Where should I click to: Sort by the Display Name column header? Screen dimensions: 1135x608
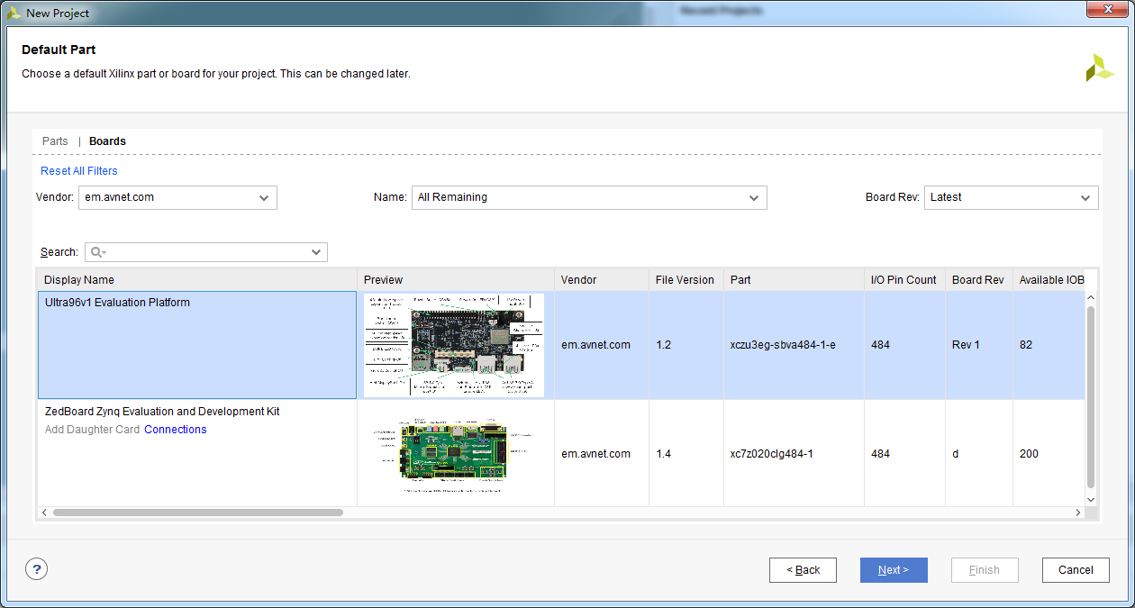pos(197,280)
